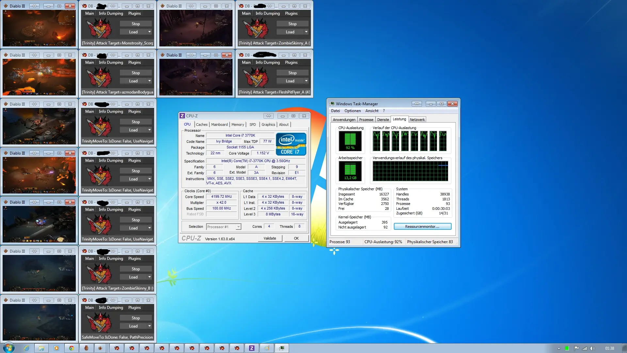Screen dimensions: 627x353
Task: Expand Load dropdown in azmodanBodygua bot window
Action: point(150,81)
